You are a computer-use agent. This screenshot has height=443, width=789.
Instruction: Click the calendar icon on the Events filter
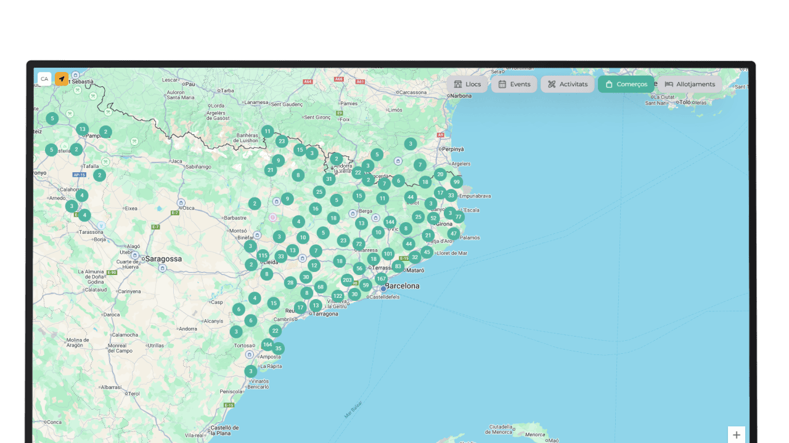tap(502, 84)
